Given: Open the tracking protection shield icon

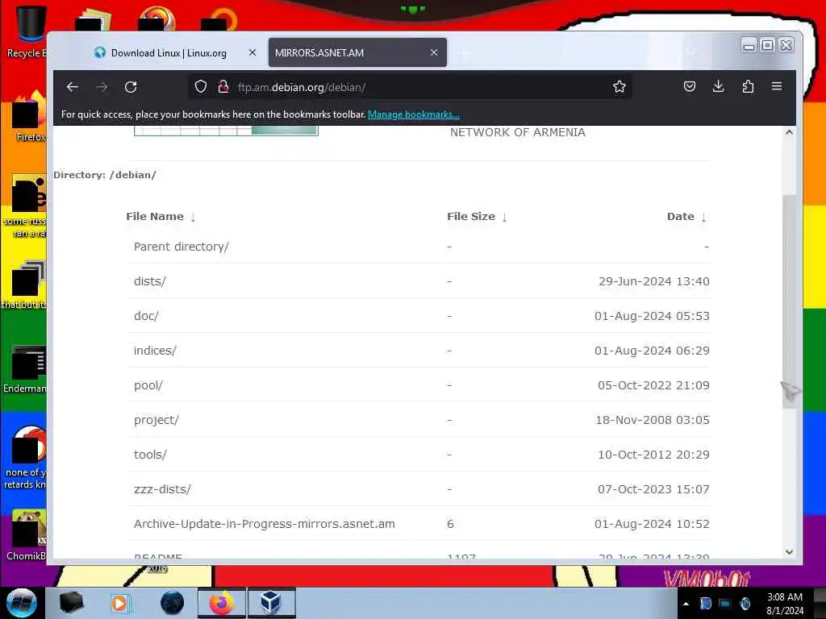Looking at the screenshot, I should tap(201, 87).
